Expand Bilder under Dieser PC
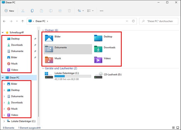181x130 pixels. click(4, 84)
